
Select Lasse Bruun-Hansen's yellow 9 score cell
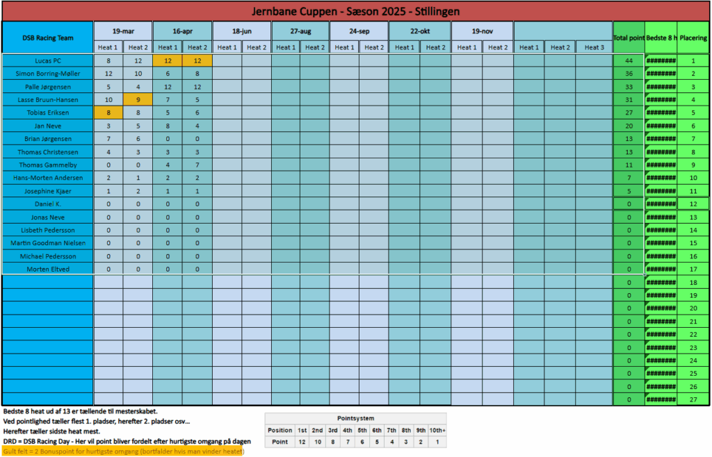pyautogui.click(x=138, y=99)
